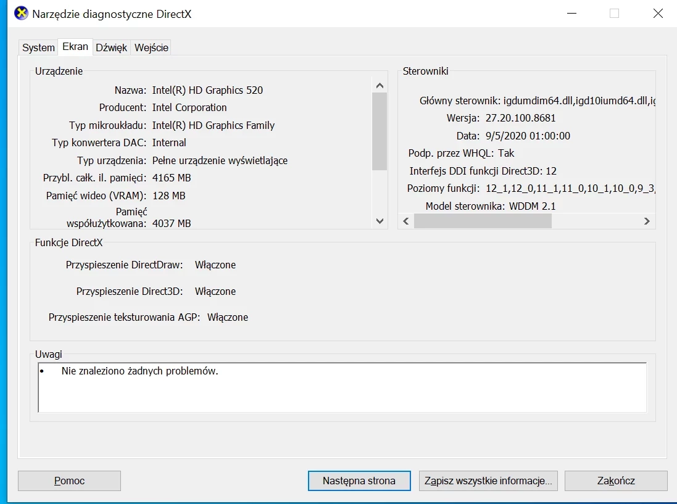The image size is (677, 504).
Task: Click right arrow of Sterowniki horizontal scrollbar
Action: point(647,221)
